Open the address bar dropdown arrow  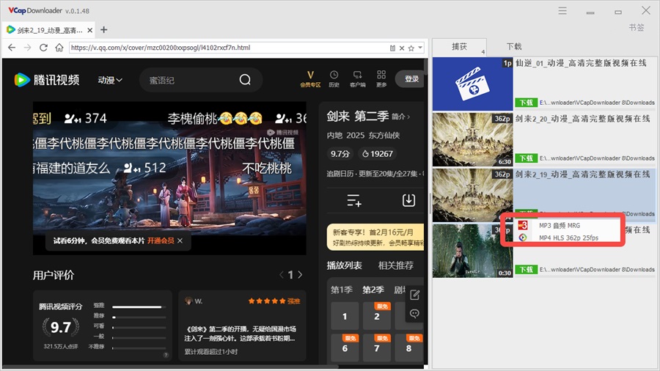point(420,48)
